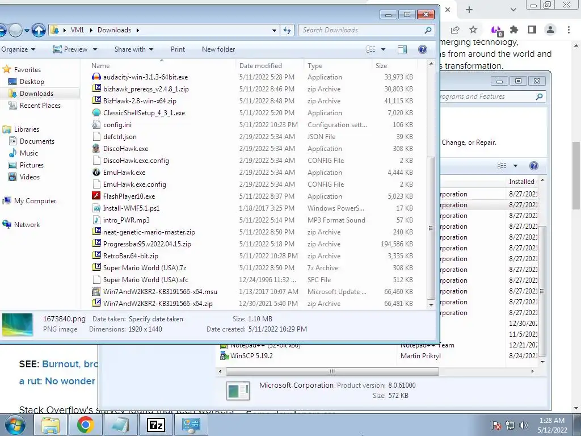Select Win7AndW2K8R2-KB3191566-x64.msu update icon

(x=96, y=291)
